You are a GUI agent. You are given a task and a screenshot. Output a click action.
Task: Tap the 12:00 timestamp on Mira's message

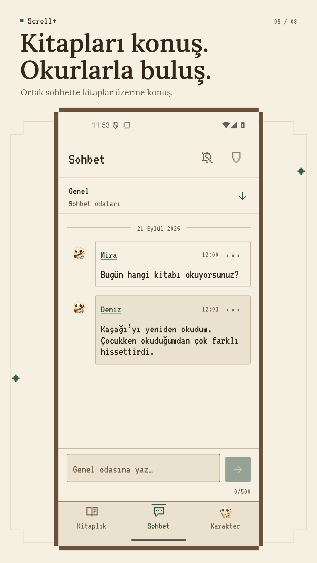[210, 255]
